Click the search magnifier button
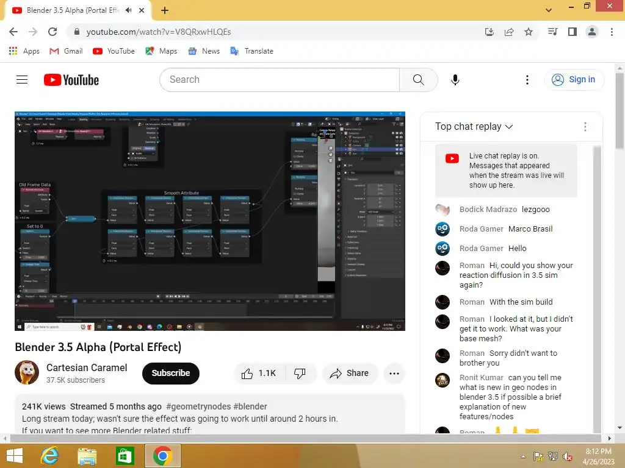625x468 pixels. (x=419, y=80)
